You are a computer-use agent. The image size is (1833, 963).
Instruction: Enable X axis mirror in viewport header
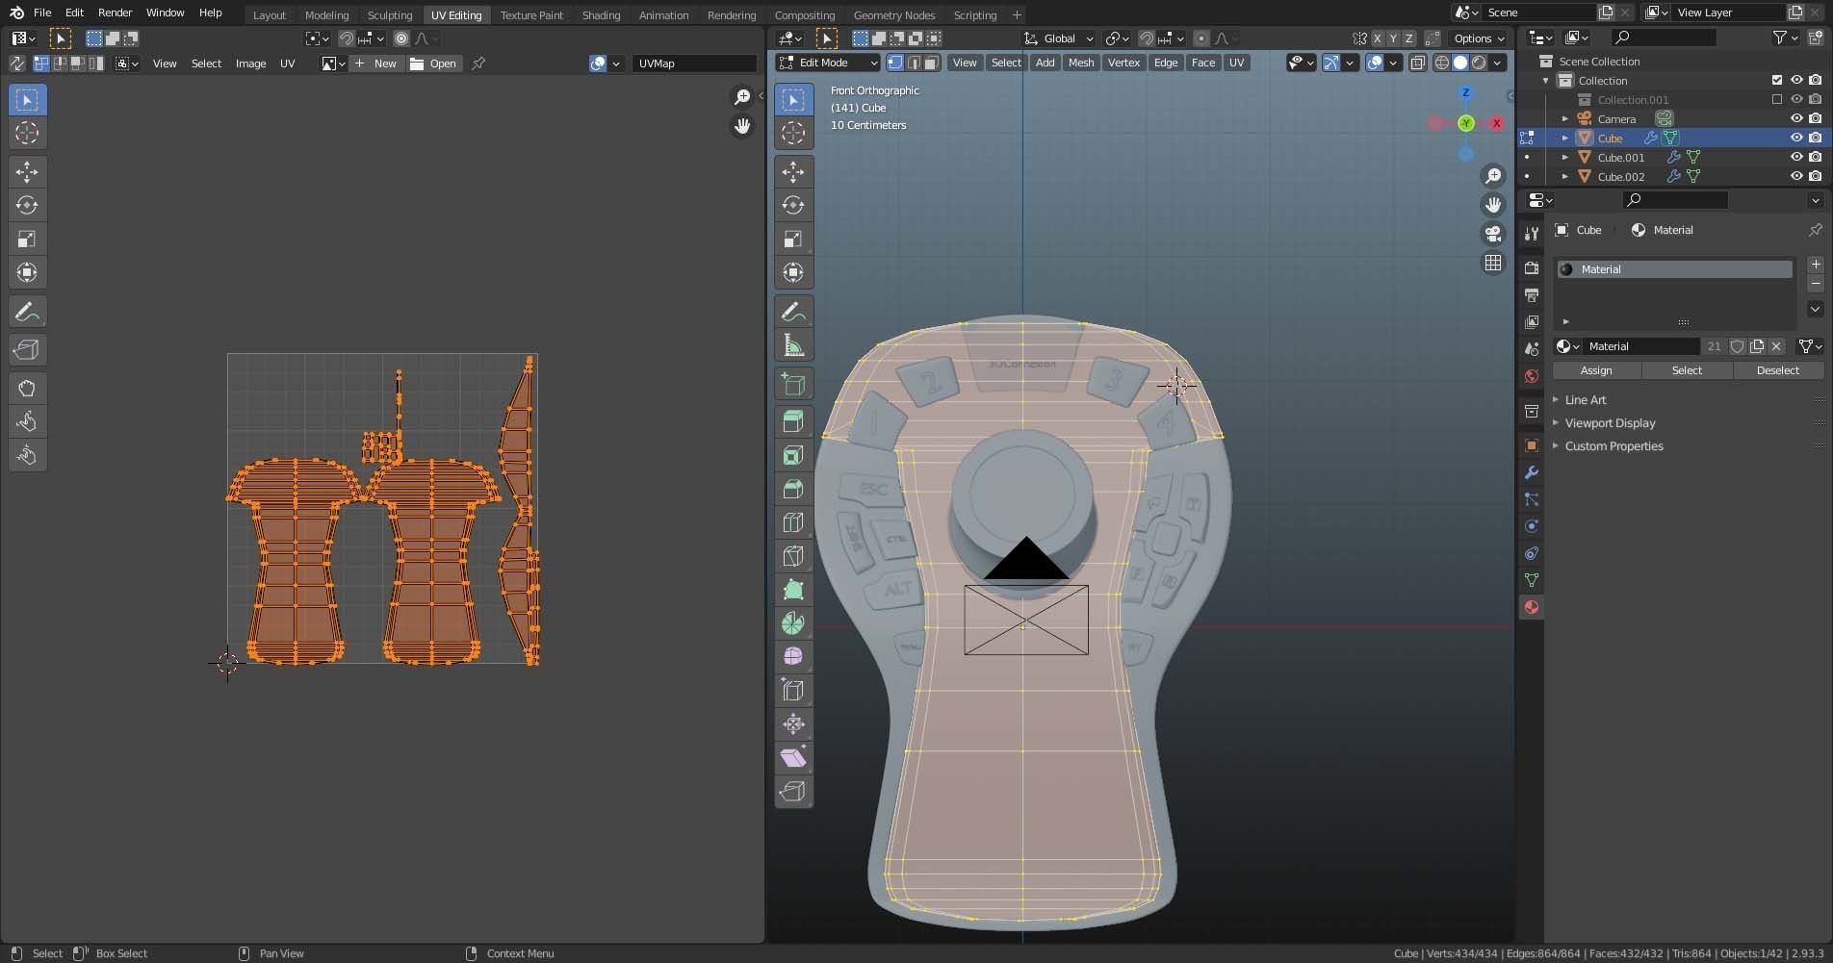(x=1377, y=38)
